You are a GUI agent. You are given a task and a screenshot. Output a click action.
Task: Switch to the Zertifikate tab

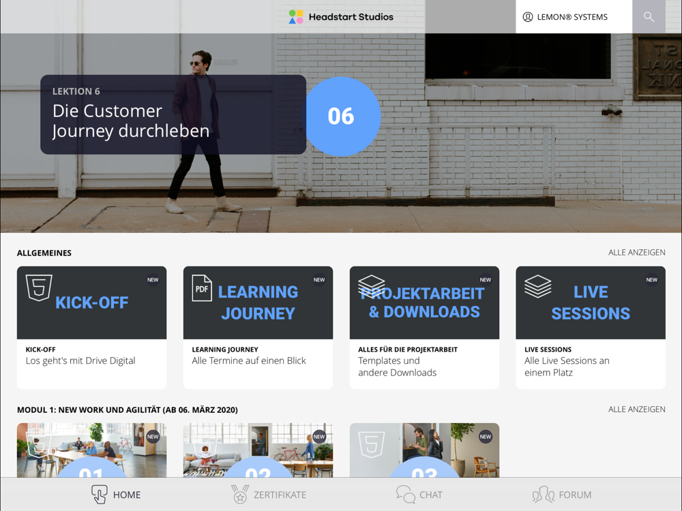click(269, 495)
